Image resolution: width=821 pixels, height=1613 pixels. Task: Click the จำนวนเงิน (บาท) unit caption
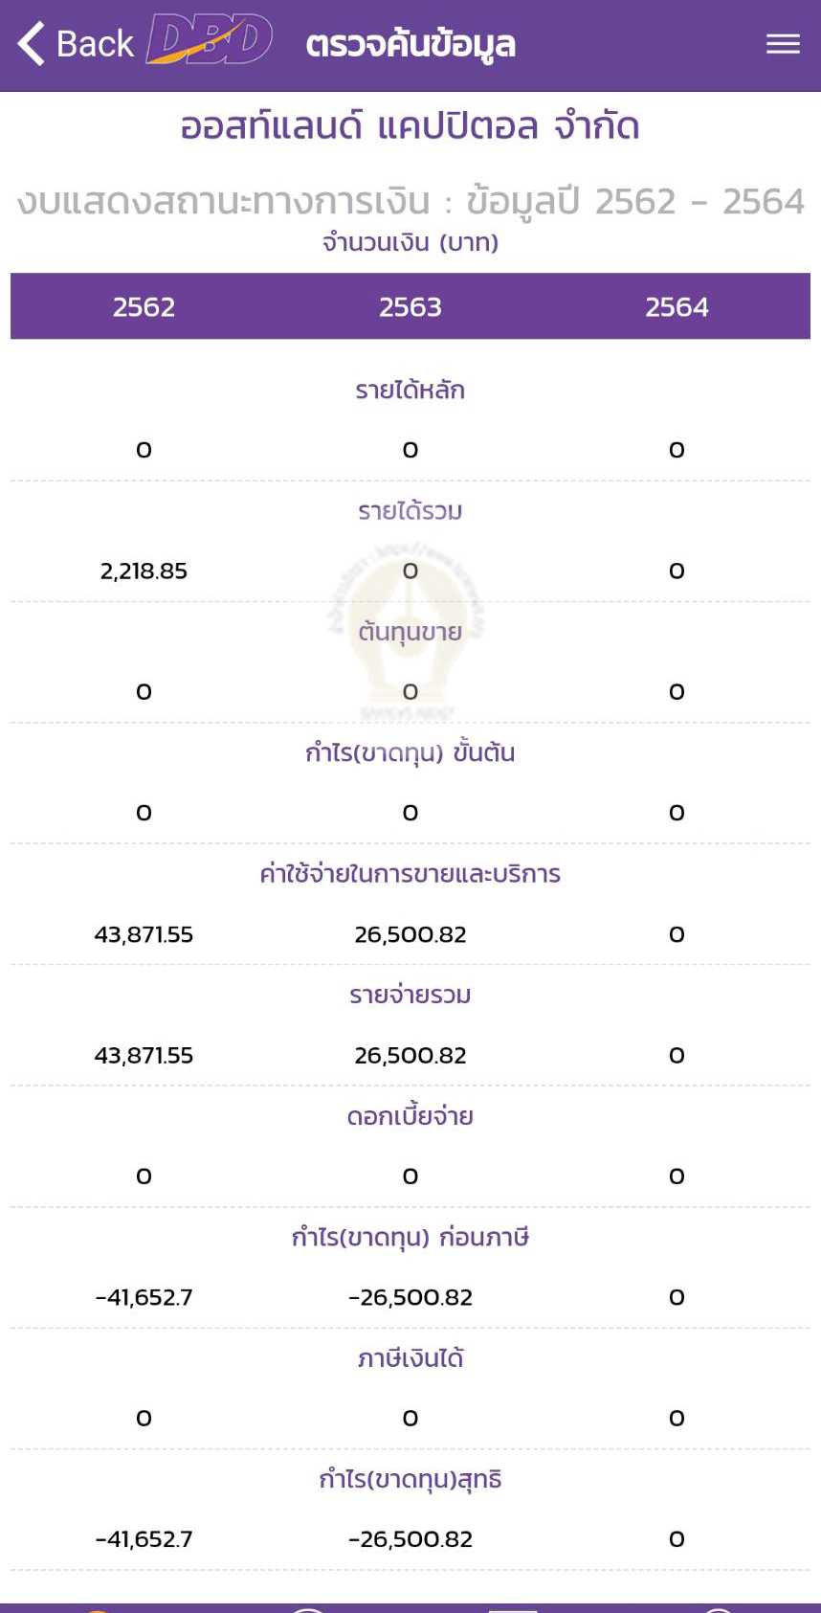[x=410, y=243]
